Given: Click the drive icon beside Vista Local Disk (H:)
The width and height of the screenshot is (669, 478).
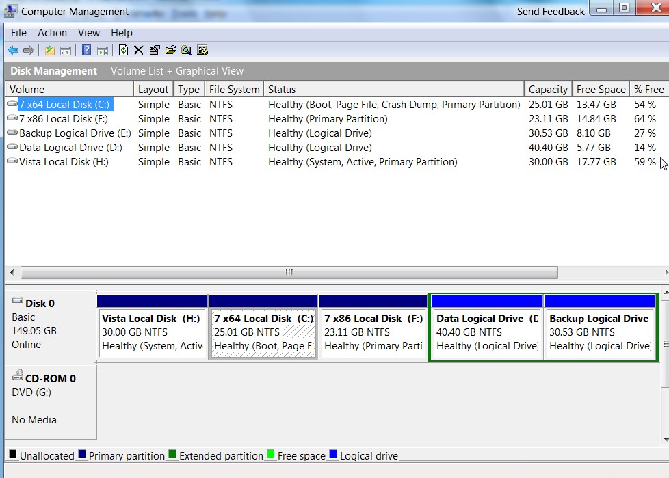Looking at the screenshot, I should point(12,161).
